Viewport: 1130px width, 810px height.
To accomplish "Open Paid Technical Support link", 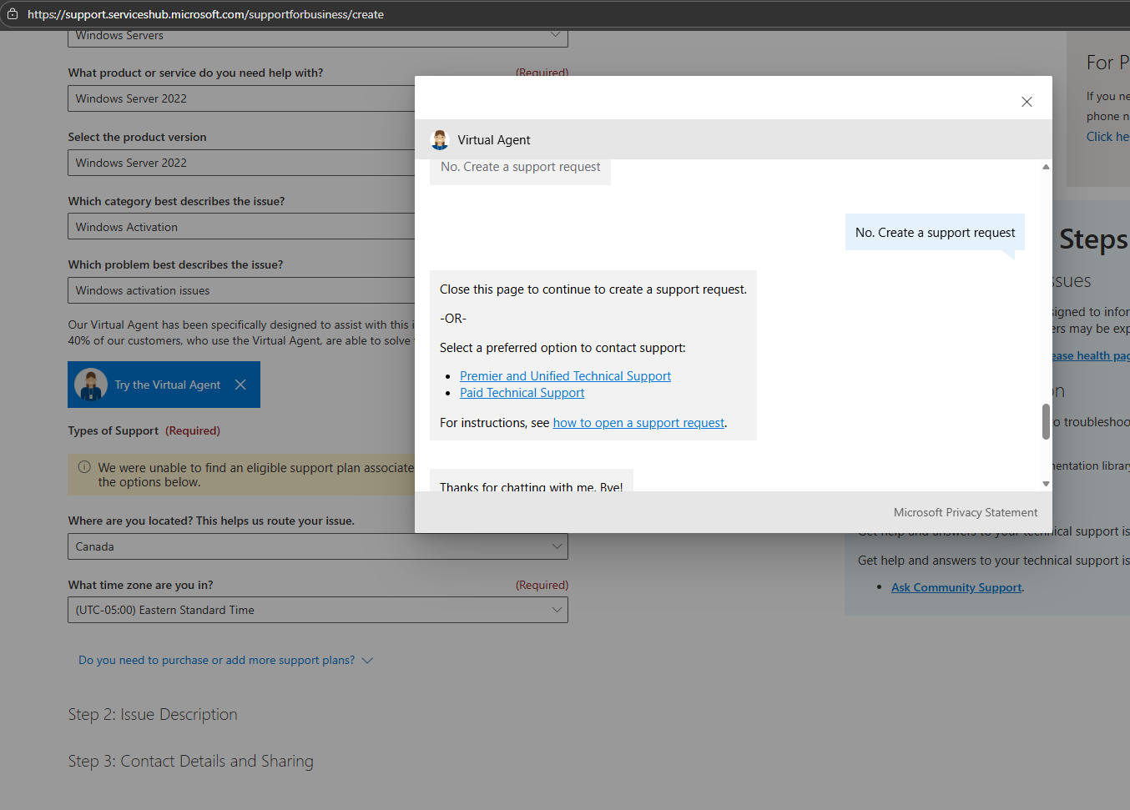I will tap(522, 393).
